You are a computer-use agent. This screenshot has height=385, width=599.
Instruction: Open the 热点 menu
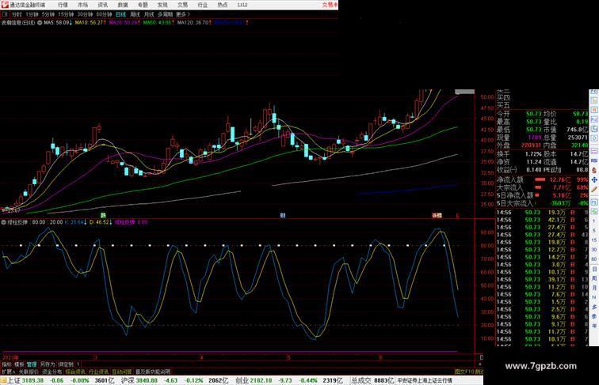[223, 5]
